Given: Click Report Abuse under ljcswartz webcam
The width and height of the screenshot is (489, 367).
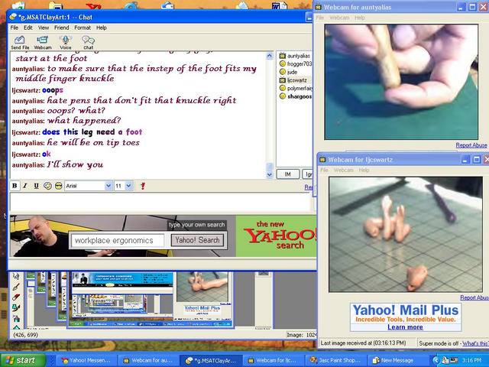Looking at the screenshot, I should (x=474, y=297).
